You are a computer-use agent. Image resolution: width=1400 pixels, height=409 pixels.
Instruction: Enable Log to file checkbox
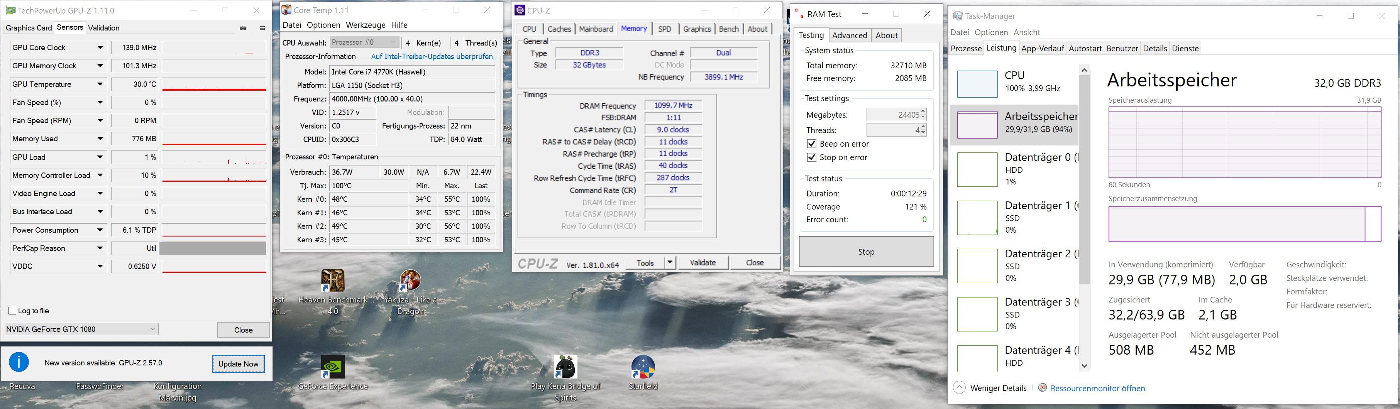click(12, 311)
